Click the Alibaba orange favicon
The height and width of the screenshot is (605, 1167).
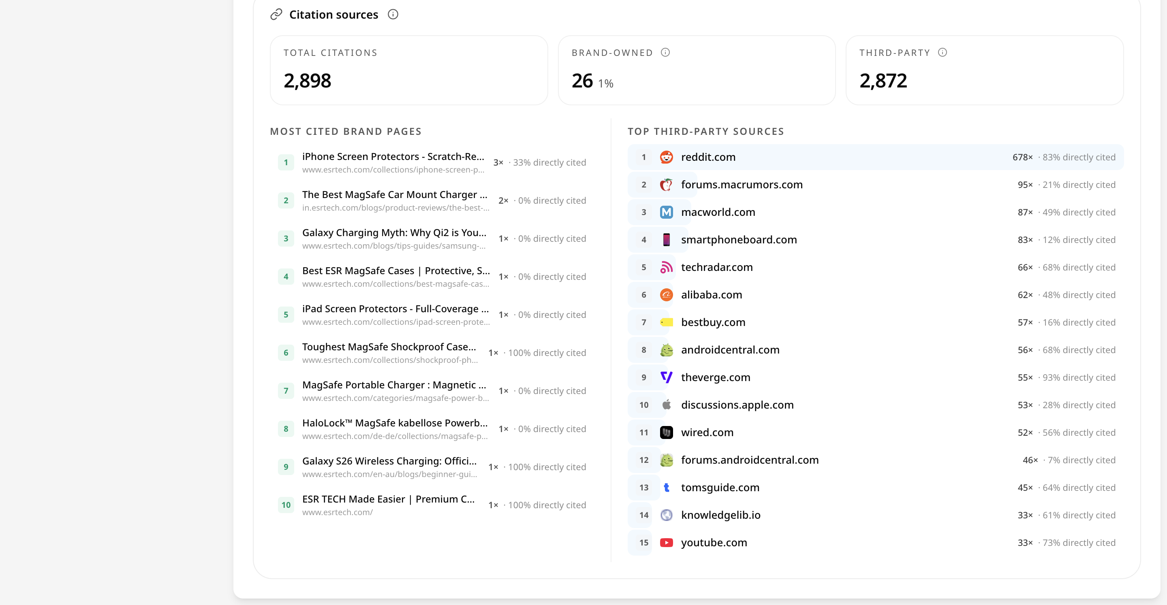tap(667, 295)
